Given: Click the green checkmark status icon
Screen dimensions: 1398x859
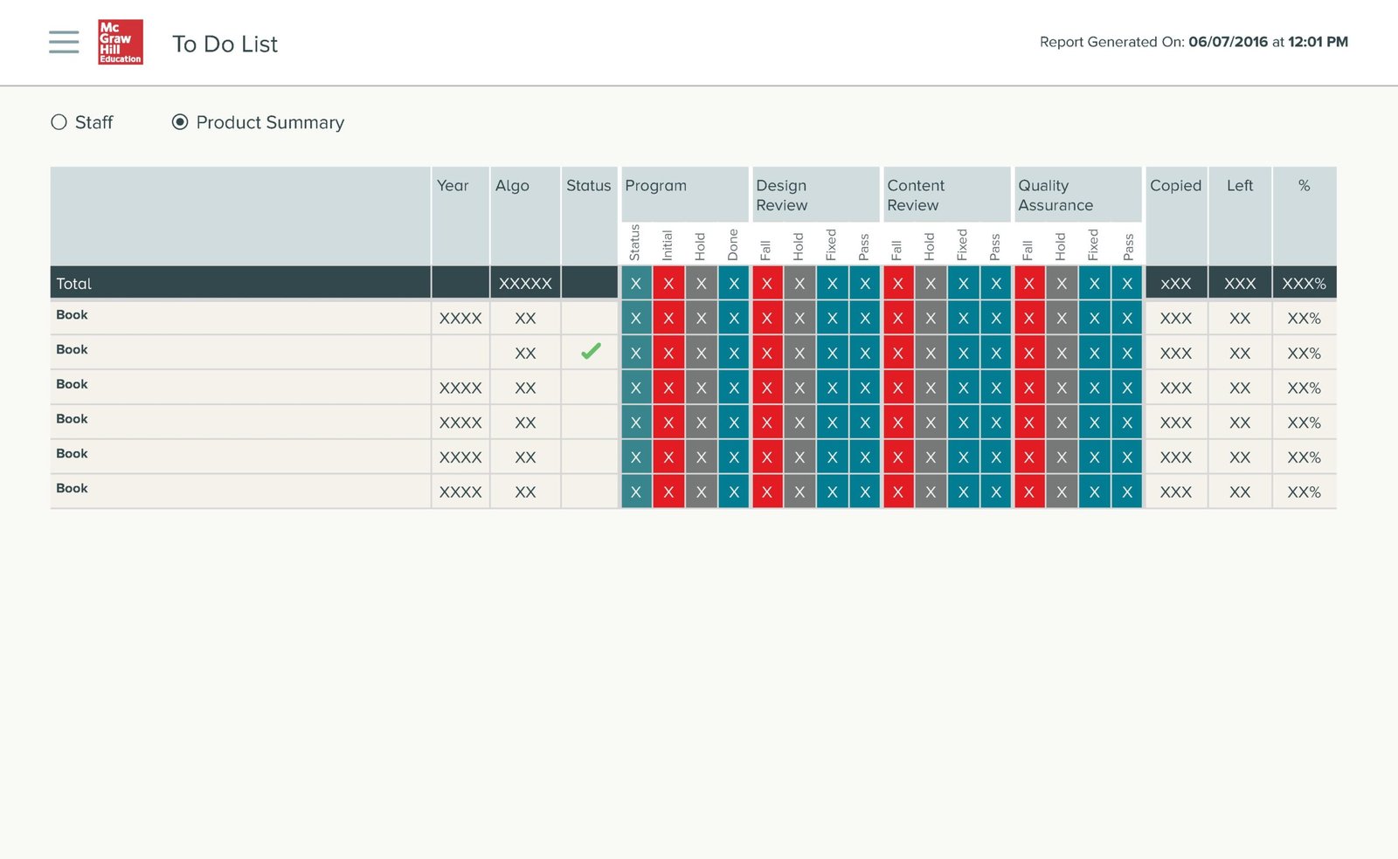Looking at the screenshot, I should (x=591, y=351).
